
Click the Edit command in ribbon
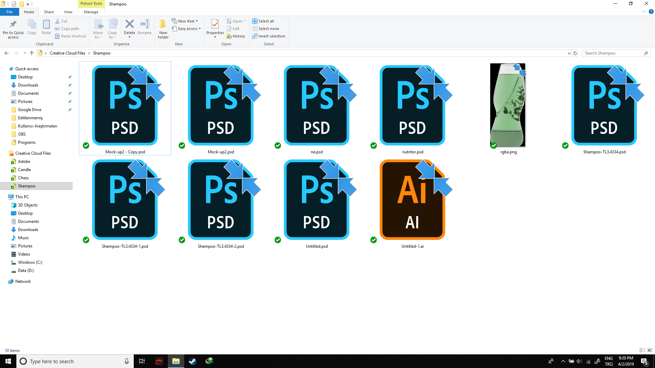233,29
